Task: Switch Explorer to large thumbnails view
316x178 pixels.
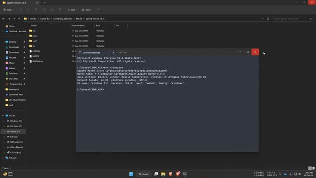Action: (x=314, y=168)
